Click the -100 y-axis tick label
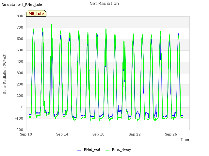This screenshot has height=156, width=209. point(19,118)
